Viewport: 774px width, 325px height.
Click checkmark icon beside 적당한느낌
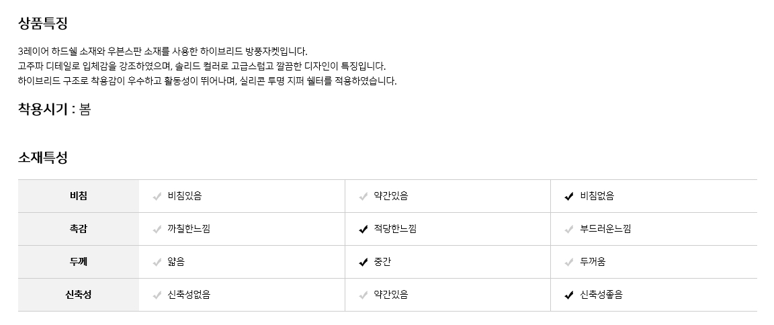(x=363, y=230)
